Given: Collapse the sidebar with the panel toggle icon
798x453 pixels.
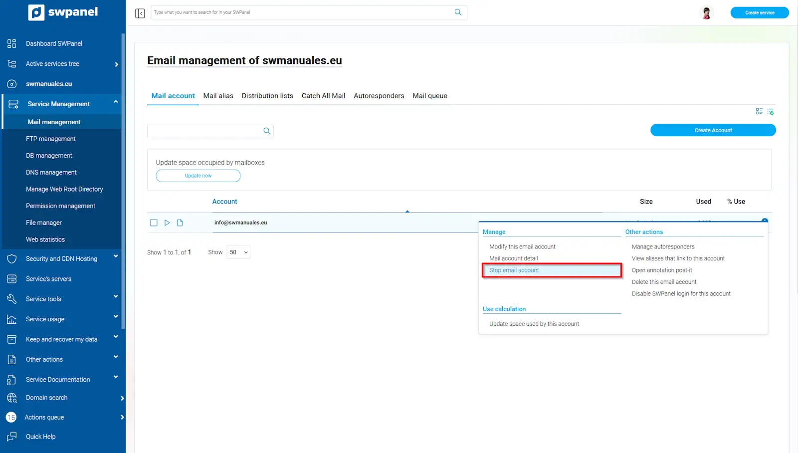Looking at the screenshot, I should (x=140, y=13).
